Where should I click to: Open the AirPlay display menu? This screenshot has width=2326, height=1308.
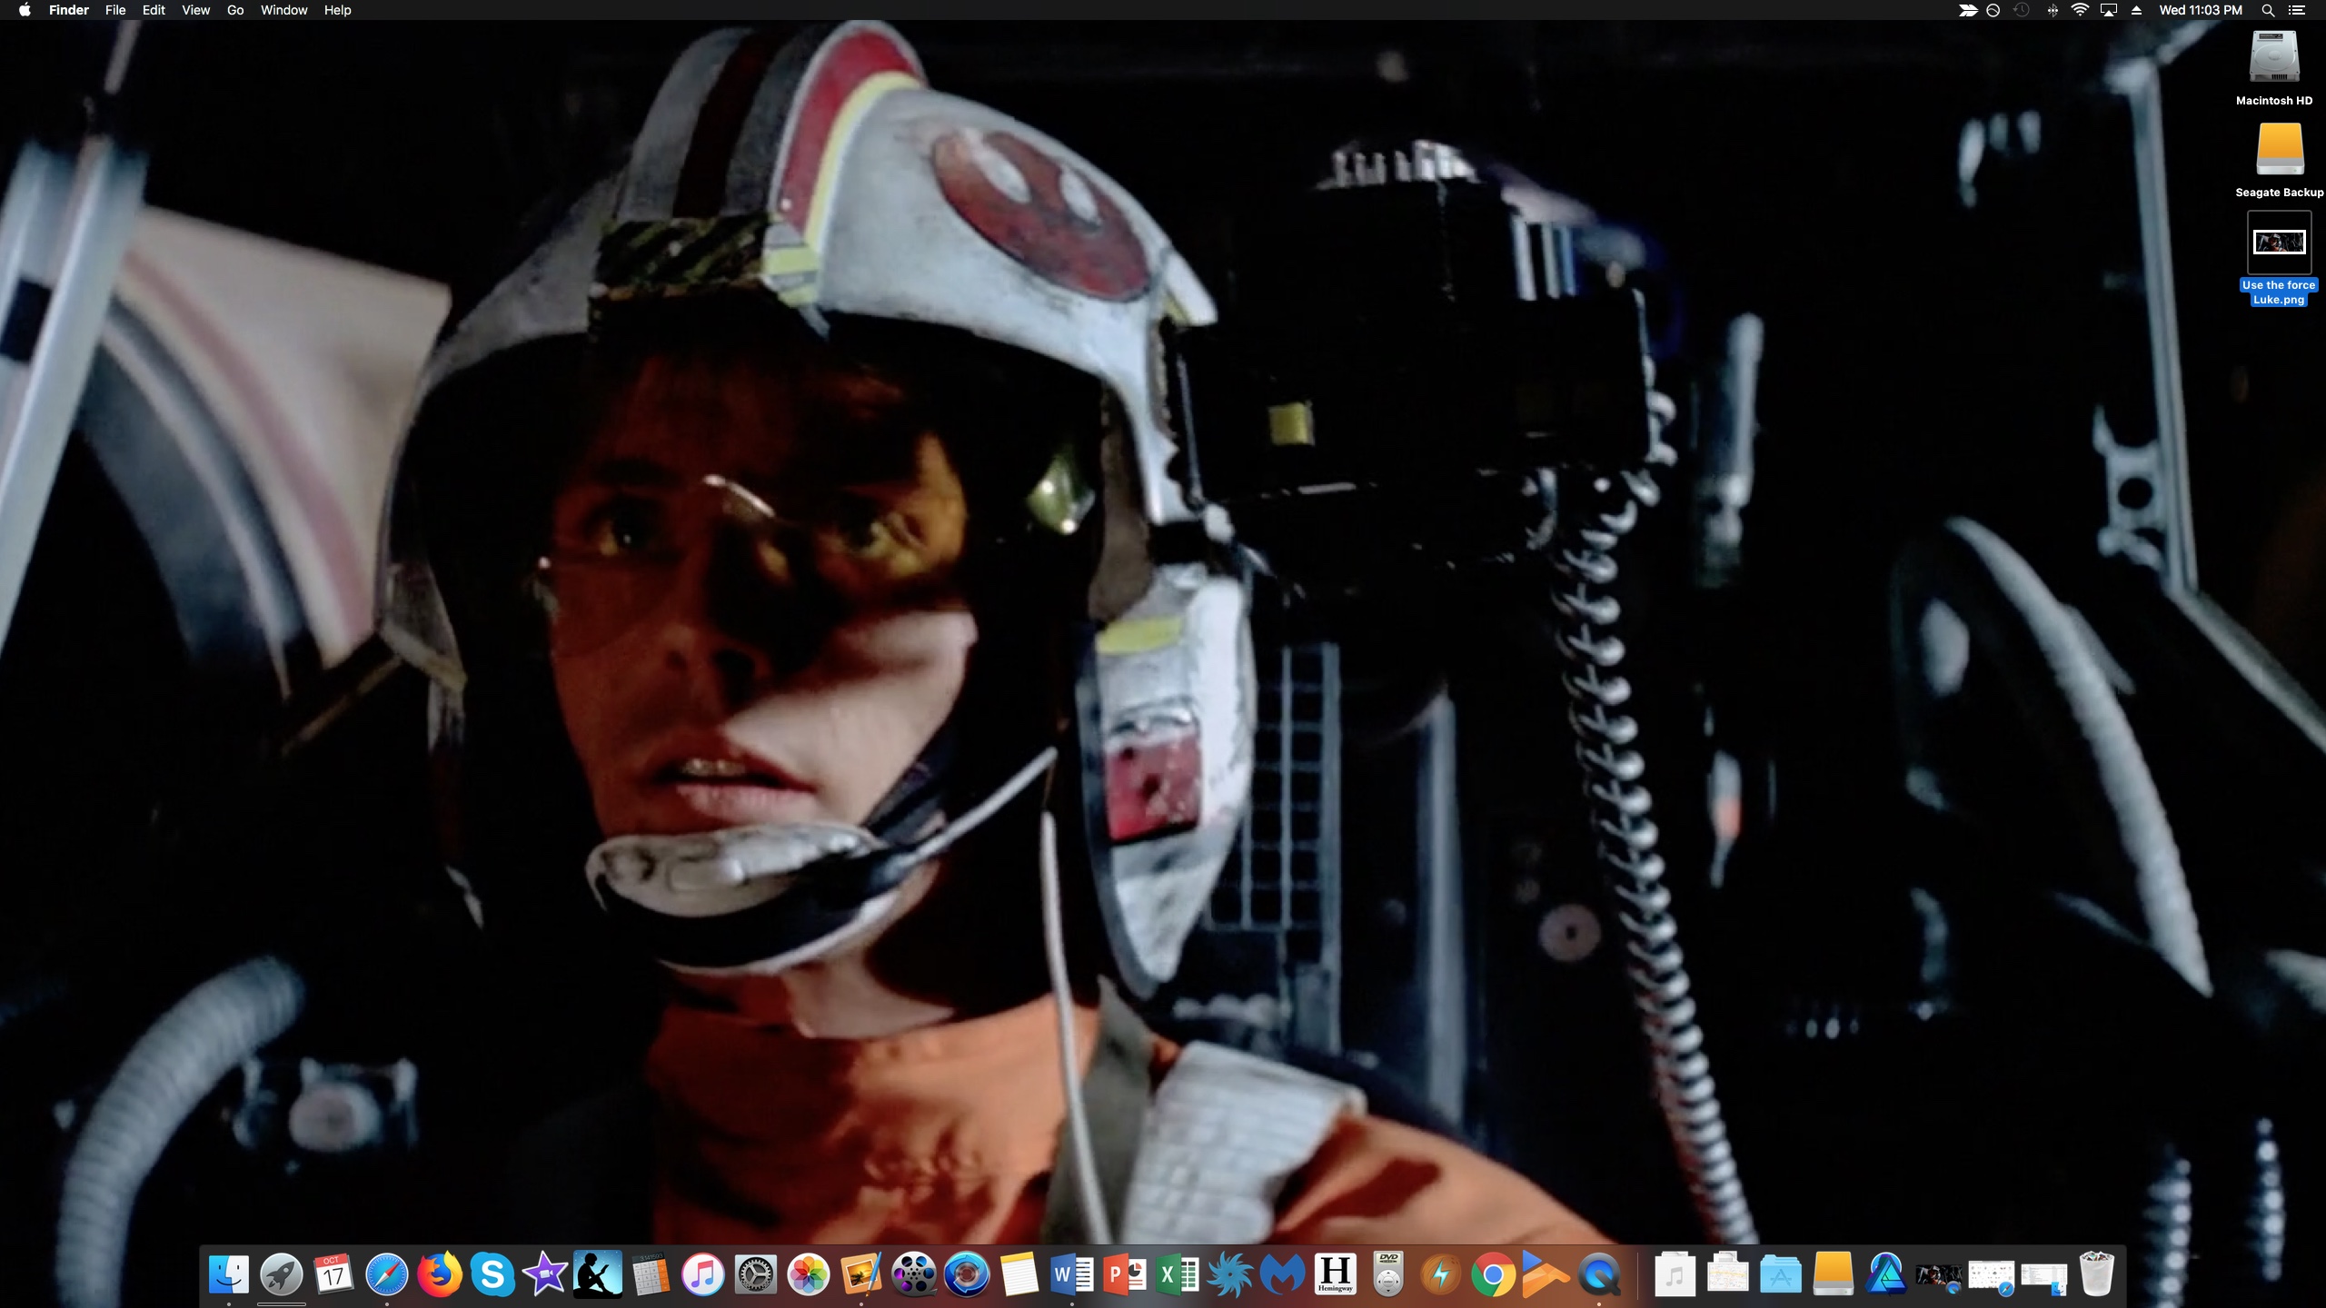[2109, 10]
